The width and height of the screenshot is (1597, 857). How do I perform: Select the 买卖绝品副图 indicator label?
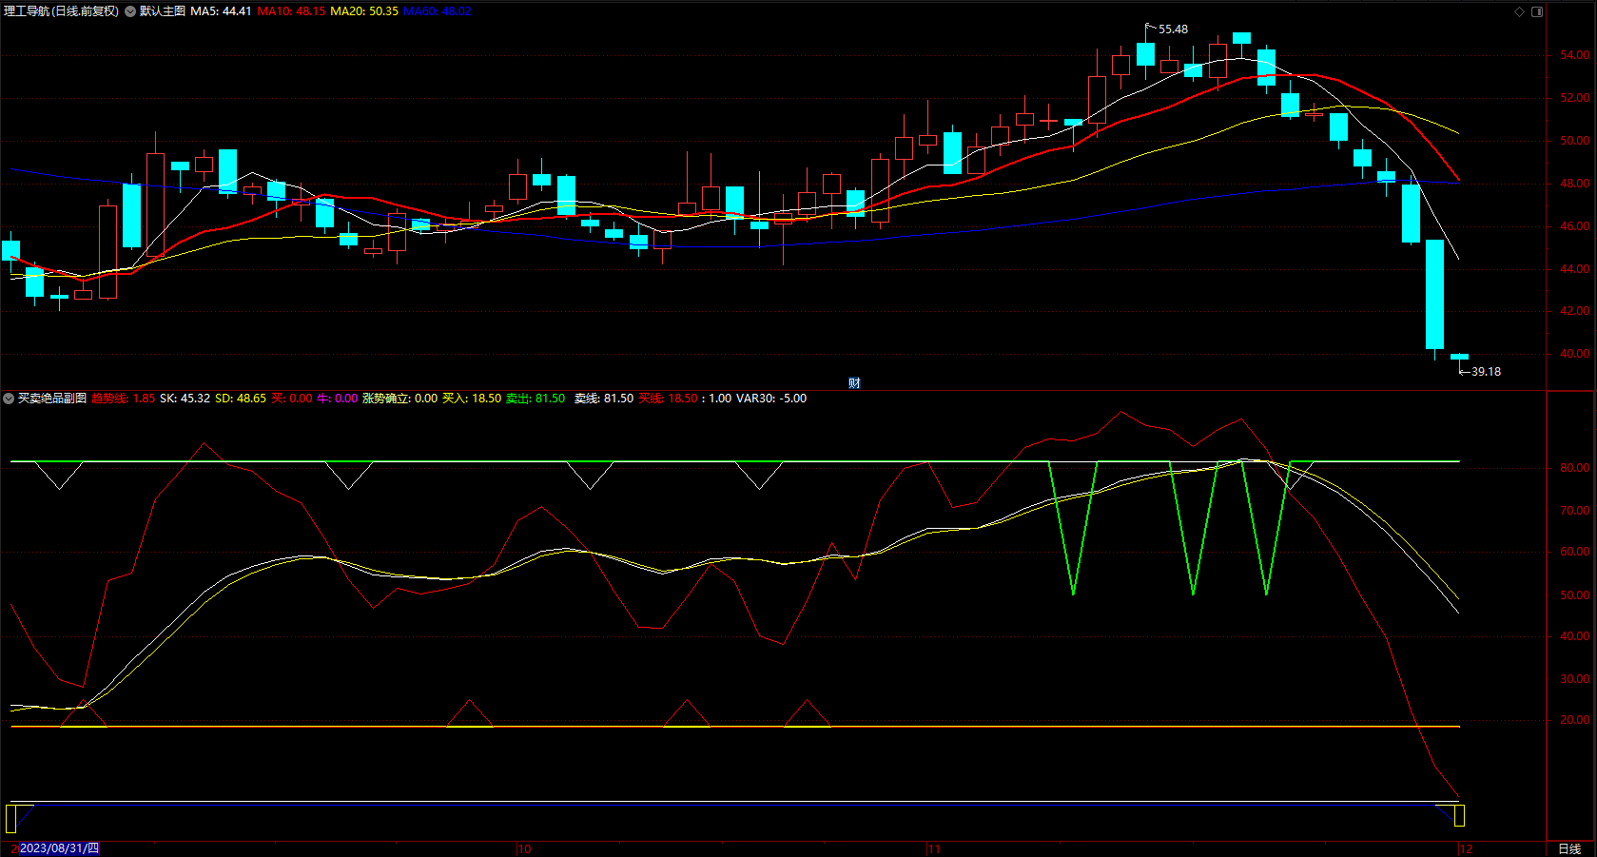(x=52, y=399)
